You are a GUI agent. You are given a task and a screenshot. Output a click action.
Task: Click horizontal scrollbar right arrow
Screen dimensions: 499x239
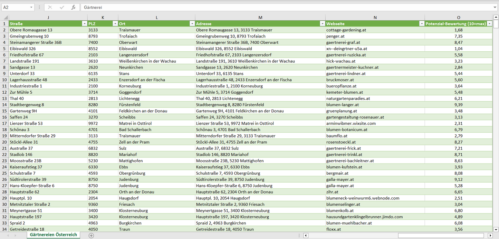coord(490,236)
